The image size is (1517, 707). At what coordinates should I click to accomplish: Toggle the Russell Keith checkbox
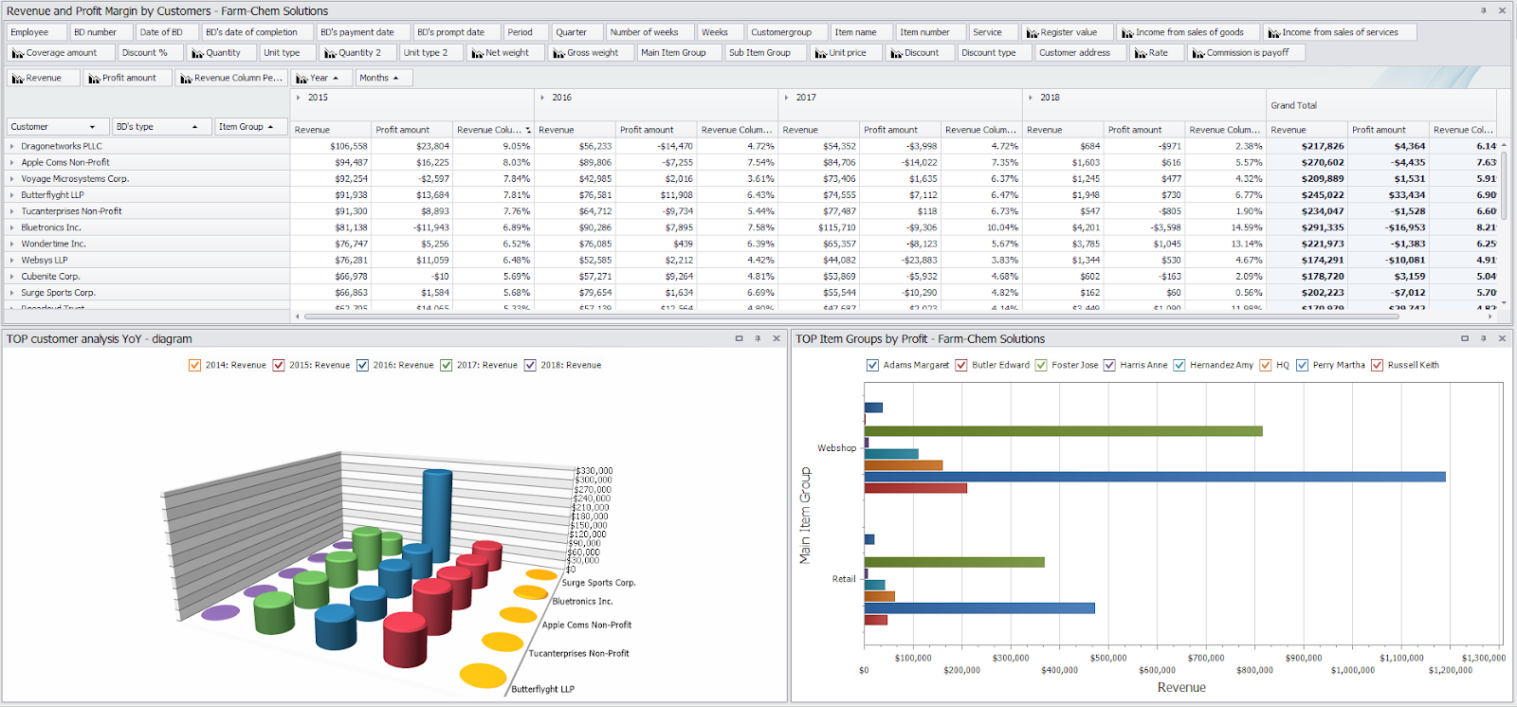1377,365
